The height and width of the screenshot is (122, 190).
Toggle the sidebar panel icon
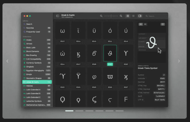tap(57, 16)
